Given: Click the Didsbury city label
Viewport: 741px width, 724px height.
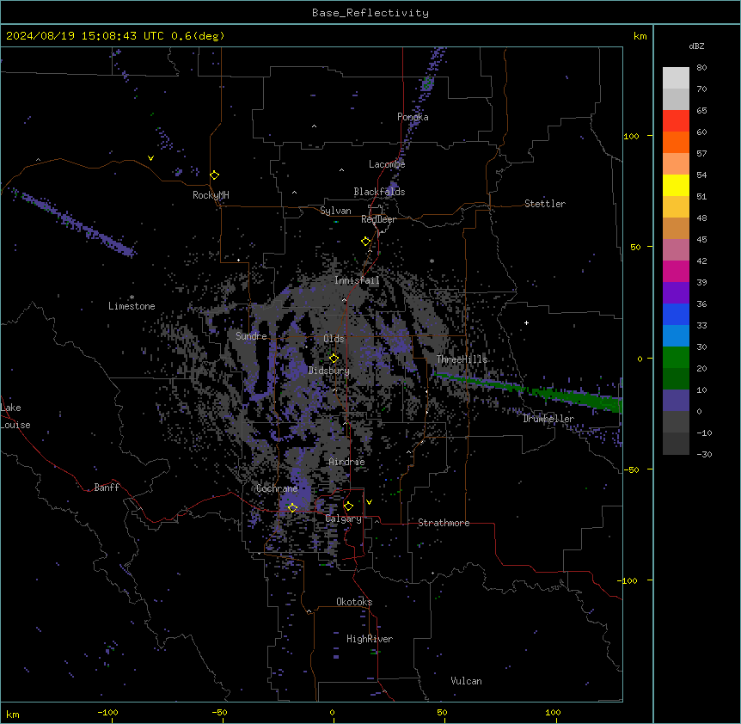Looking at the screenshot, I should tap(329, 371).
